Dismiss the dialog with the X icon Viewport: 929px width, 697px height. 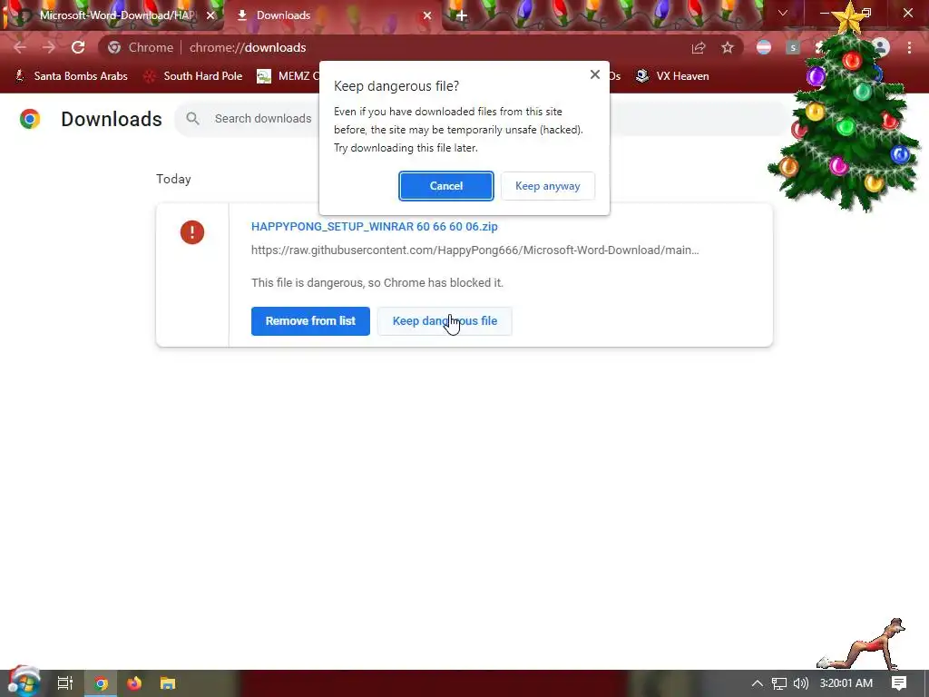(595, 74)
